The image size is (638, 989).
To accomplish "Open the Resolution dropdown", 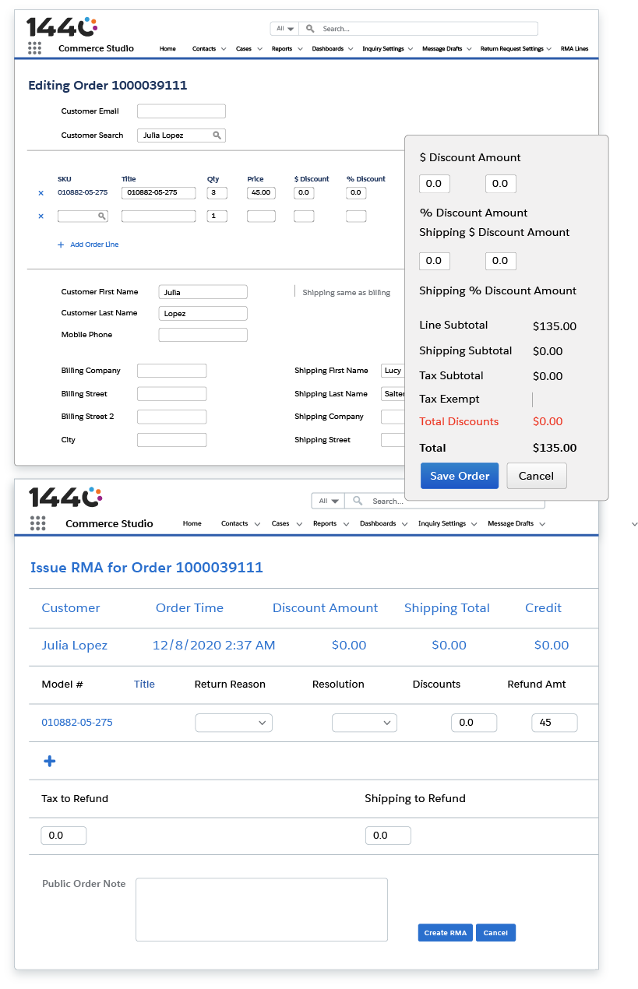I will point(364,723).
